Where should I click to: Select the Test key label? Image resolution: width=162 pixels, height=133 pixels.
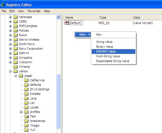[33, 116]
